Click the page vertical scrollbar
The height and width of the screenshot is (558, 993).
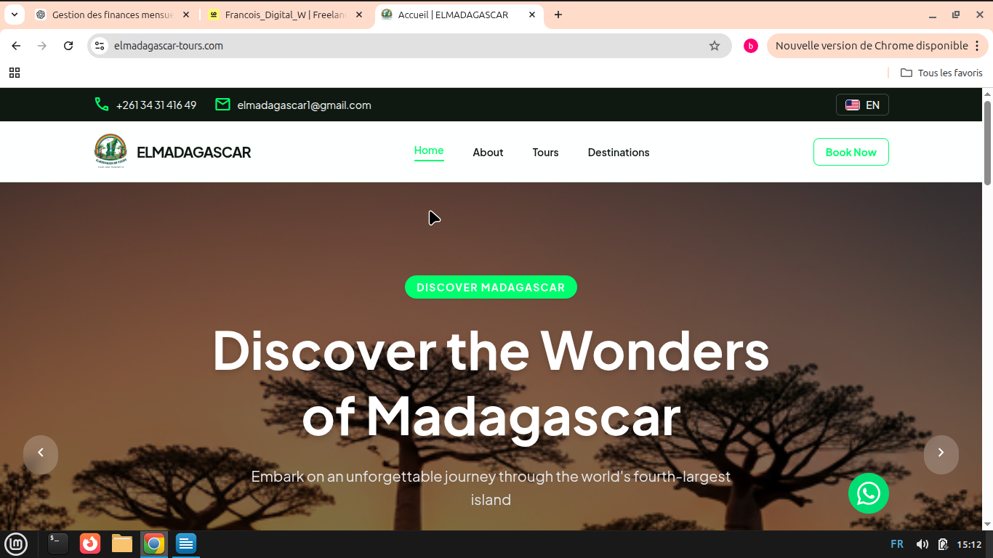(987, 142)
